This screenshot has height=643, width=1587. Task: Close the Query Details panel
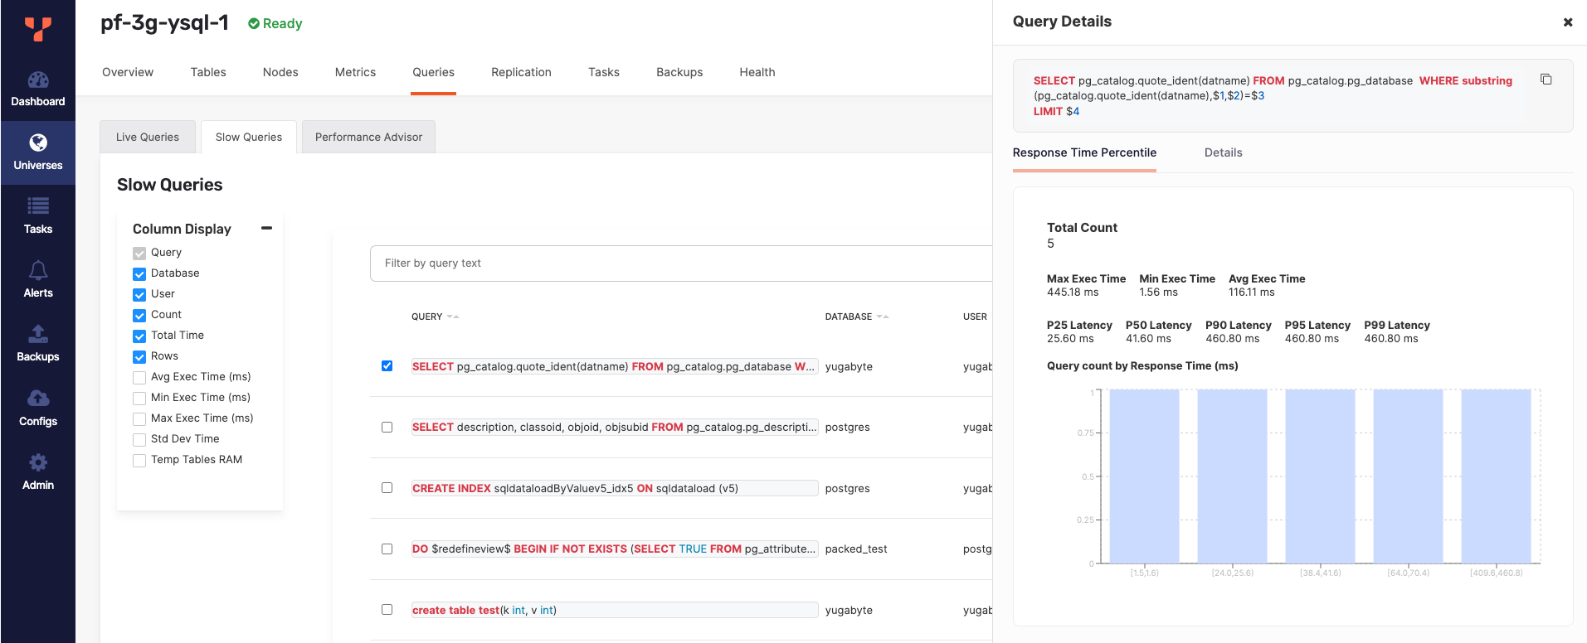1567,22
